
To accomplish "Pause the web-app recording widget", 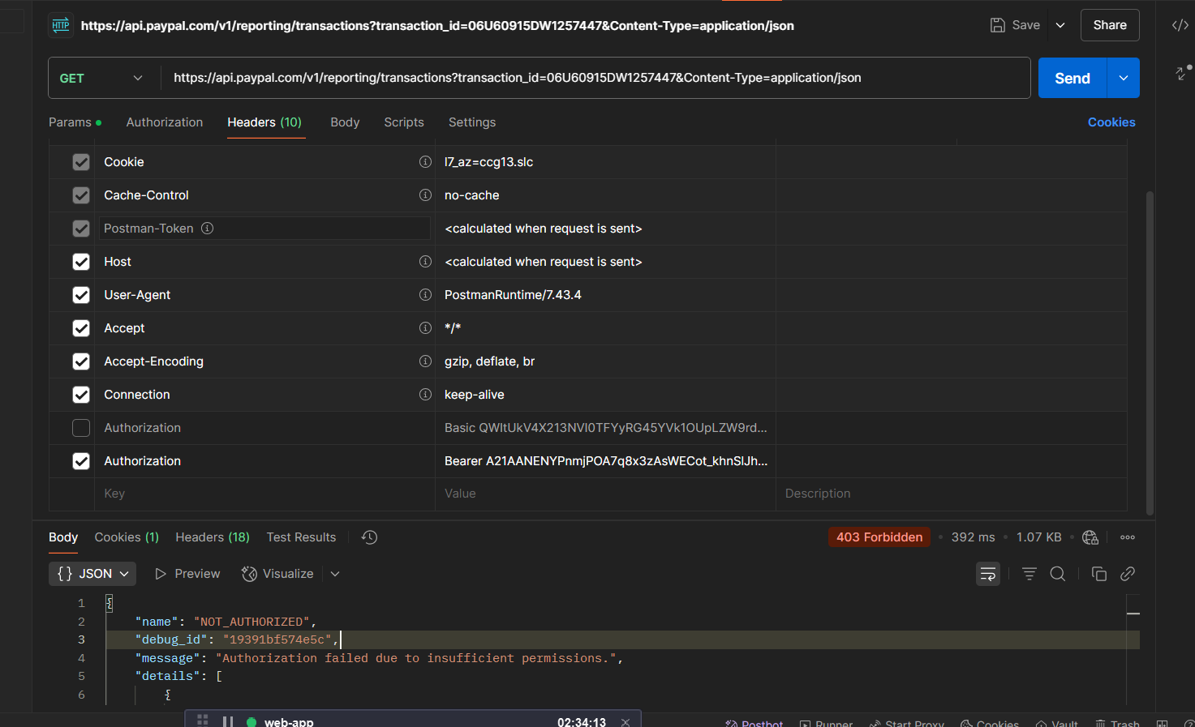I will pyautogui.click(x=228, y=721).
